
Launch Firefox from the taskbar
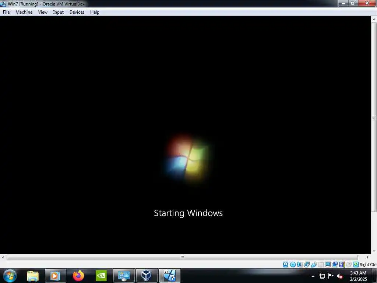click(78, 276)
